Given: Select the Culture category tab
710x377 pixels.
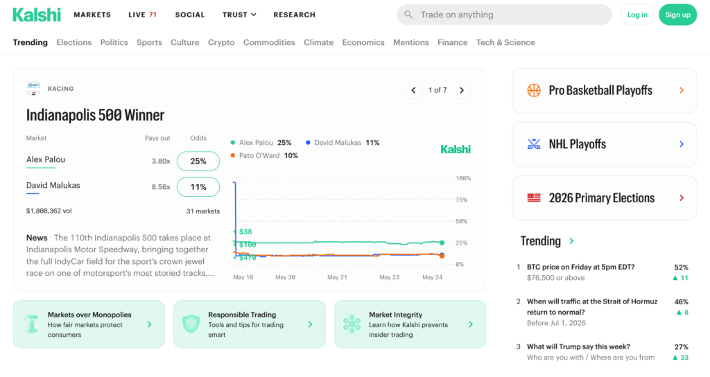Looking at the screenshot, I should click(184, 42).
